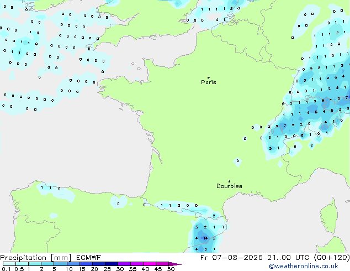Screen dimensions: 350x271
Task: Click the forecast date Fr 07-08-2026 text
Action: tap(231, 258)
